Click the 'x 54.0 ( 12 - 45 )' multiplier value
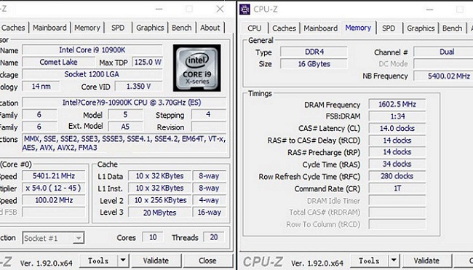Viewport: 473px width, 270px height. [54, 188]
